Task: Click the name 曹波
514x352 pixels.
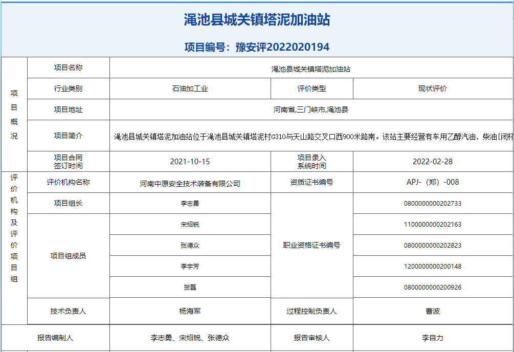Action: coord(432,311)
